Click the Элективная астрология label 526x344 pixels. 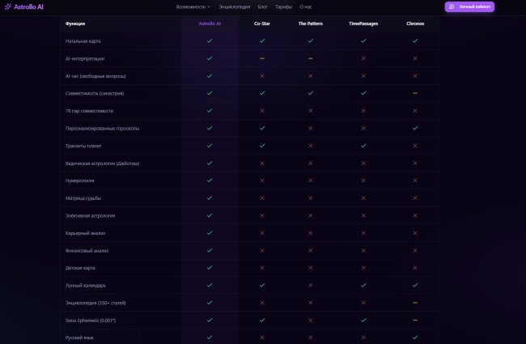point(91,215)
